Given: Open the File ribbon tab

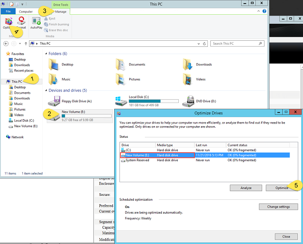Looking at the screenshot, I should pos(8,11).
